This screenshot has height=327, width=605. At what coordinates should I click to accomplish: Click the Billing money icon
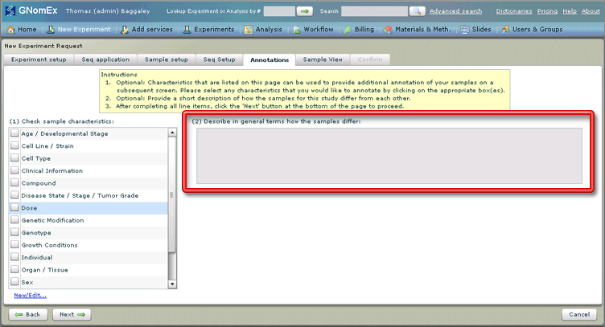point(348,29)
